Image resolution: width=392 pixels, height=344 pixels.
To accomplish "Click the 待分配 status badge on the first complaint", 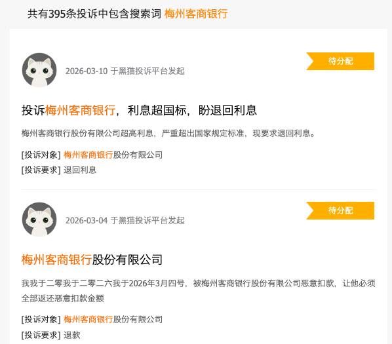I will [x=340, y=61].
